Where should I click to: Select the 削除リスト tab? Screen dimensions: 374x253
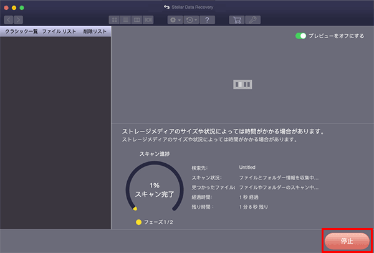[95, 32]
